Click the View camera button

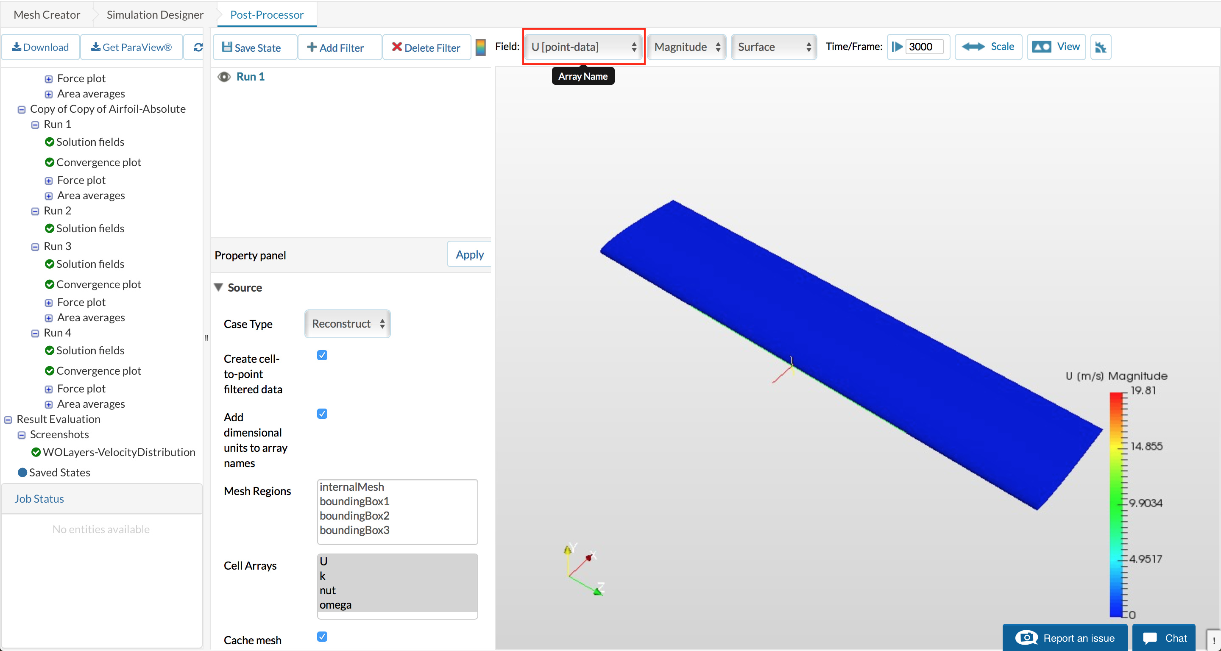coord(1056,47)
